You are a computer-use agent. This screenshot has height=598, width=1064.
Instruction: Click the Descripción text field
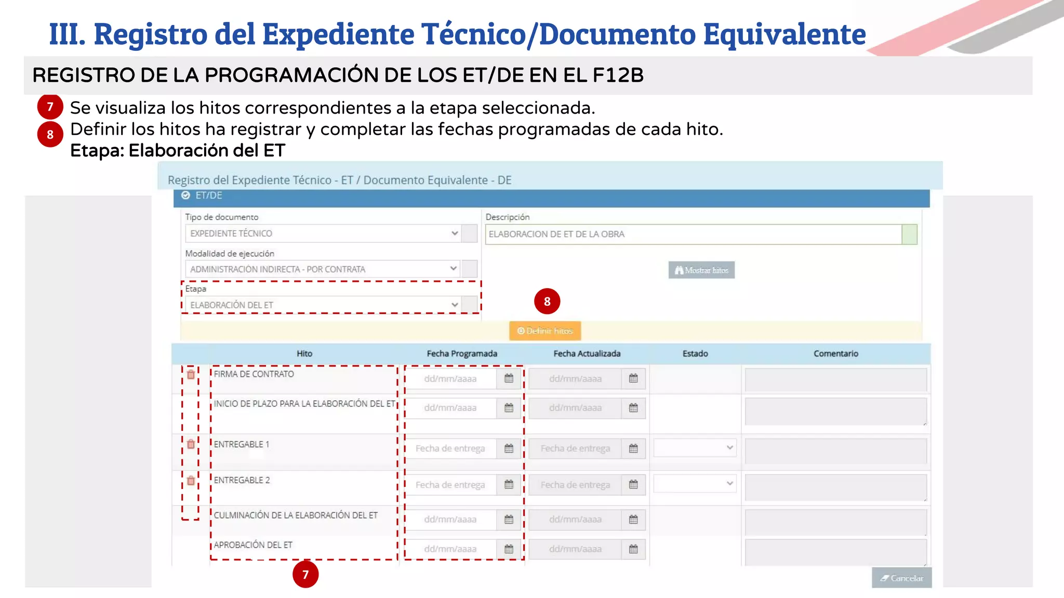coord(694,234)
